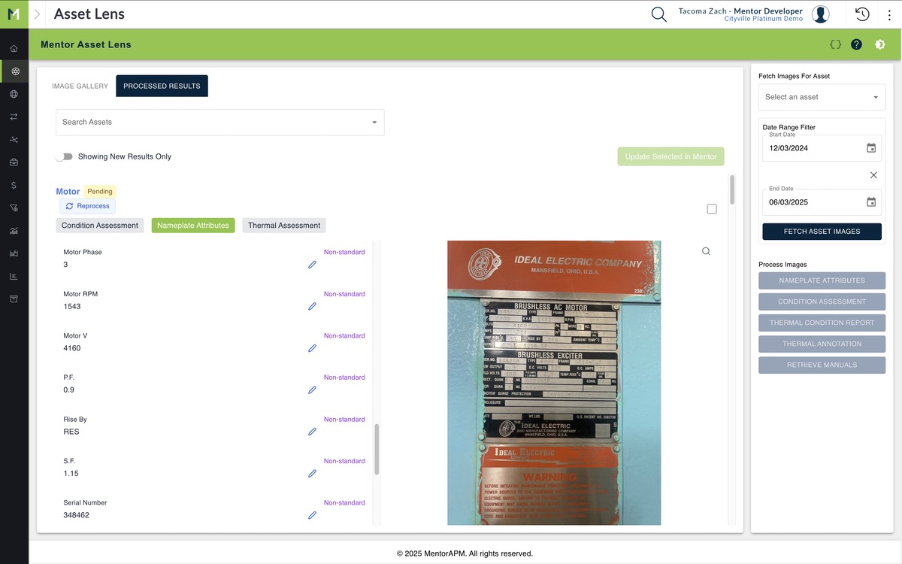Viewport: 902px width, 564px height.
Task: Check the Motor result checkbox
Action: (712, 209)
